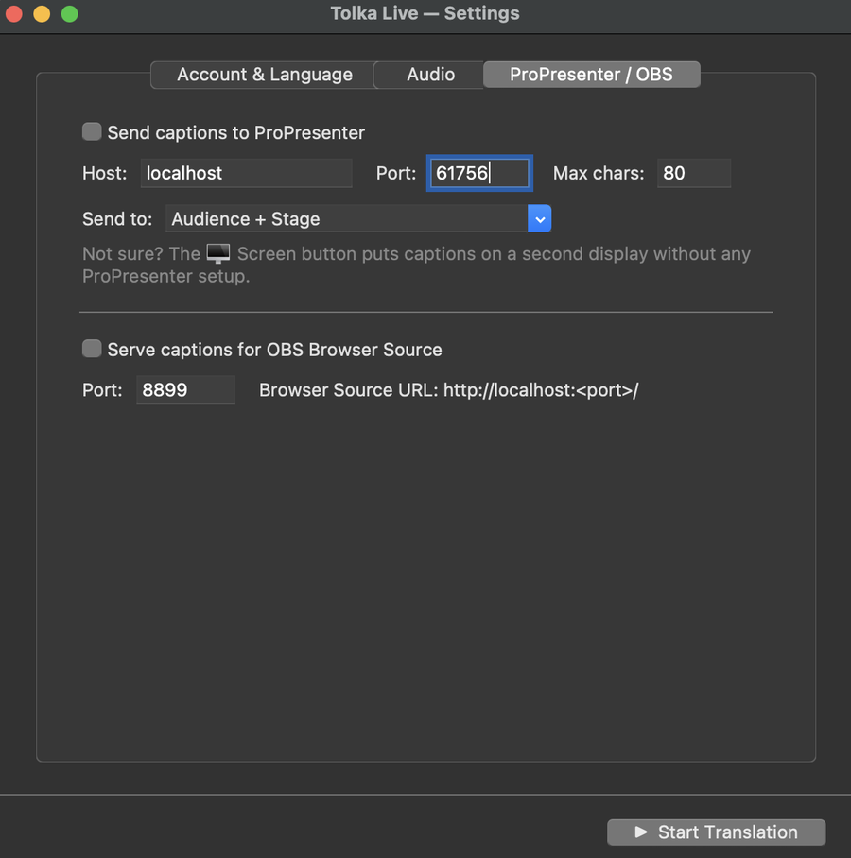Enable Serve captions for OBS Browser Source
The height and width of the screenshot is (858, 851).
coord(92,349)
